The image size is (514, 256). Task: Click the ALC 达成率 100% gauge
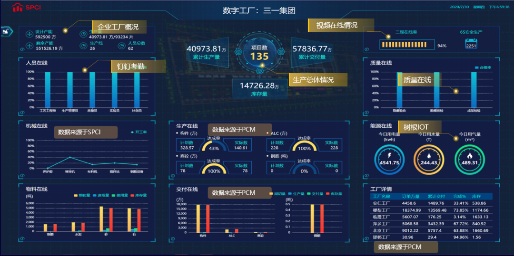pos(304,145)
